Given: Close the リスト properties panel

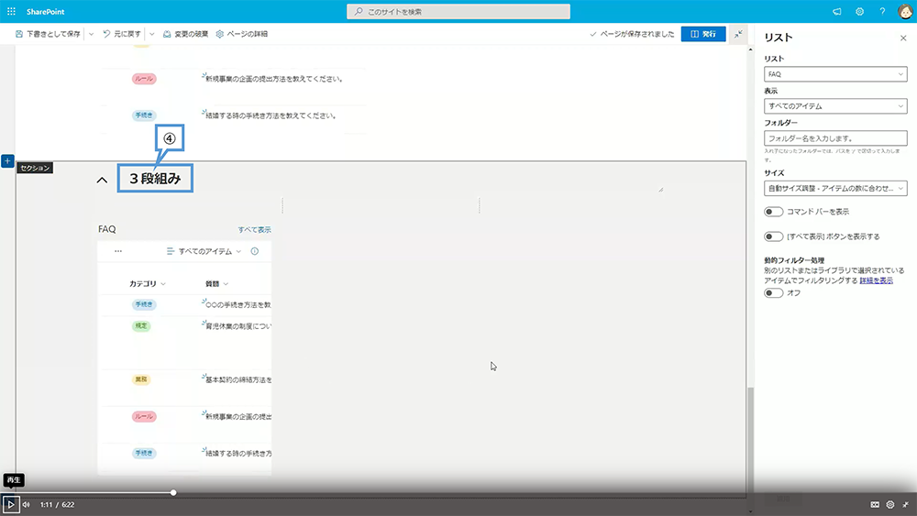Looking at the screenshot, I should pyautogui.click(x=903, y=38).
